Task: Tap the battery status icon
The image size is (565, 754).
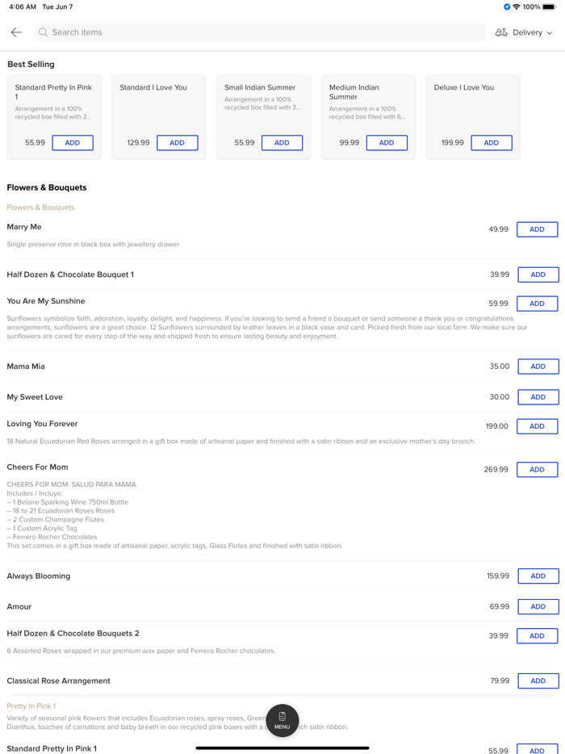Action: [550, 7]
